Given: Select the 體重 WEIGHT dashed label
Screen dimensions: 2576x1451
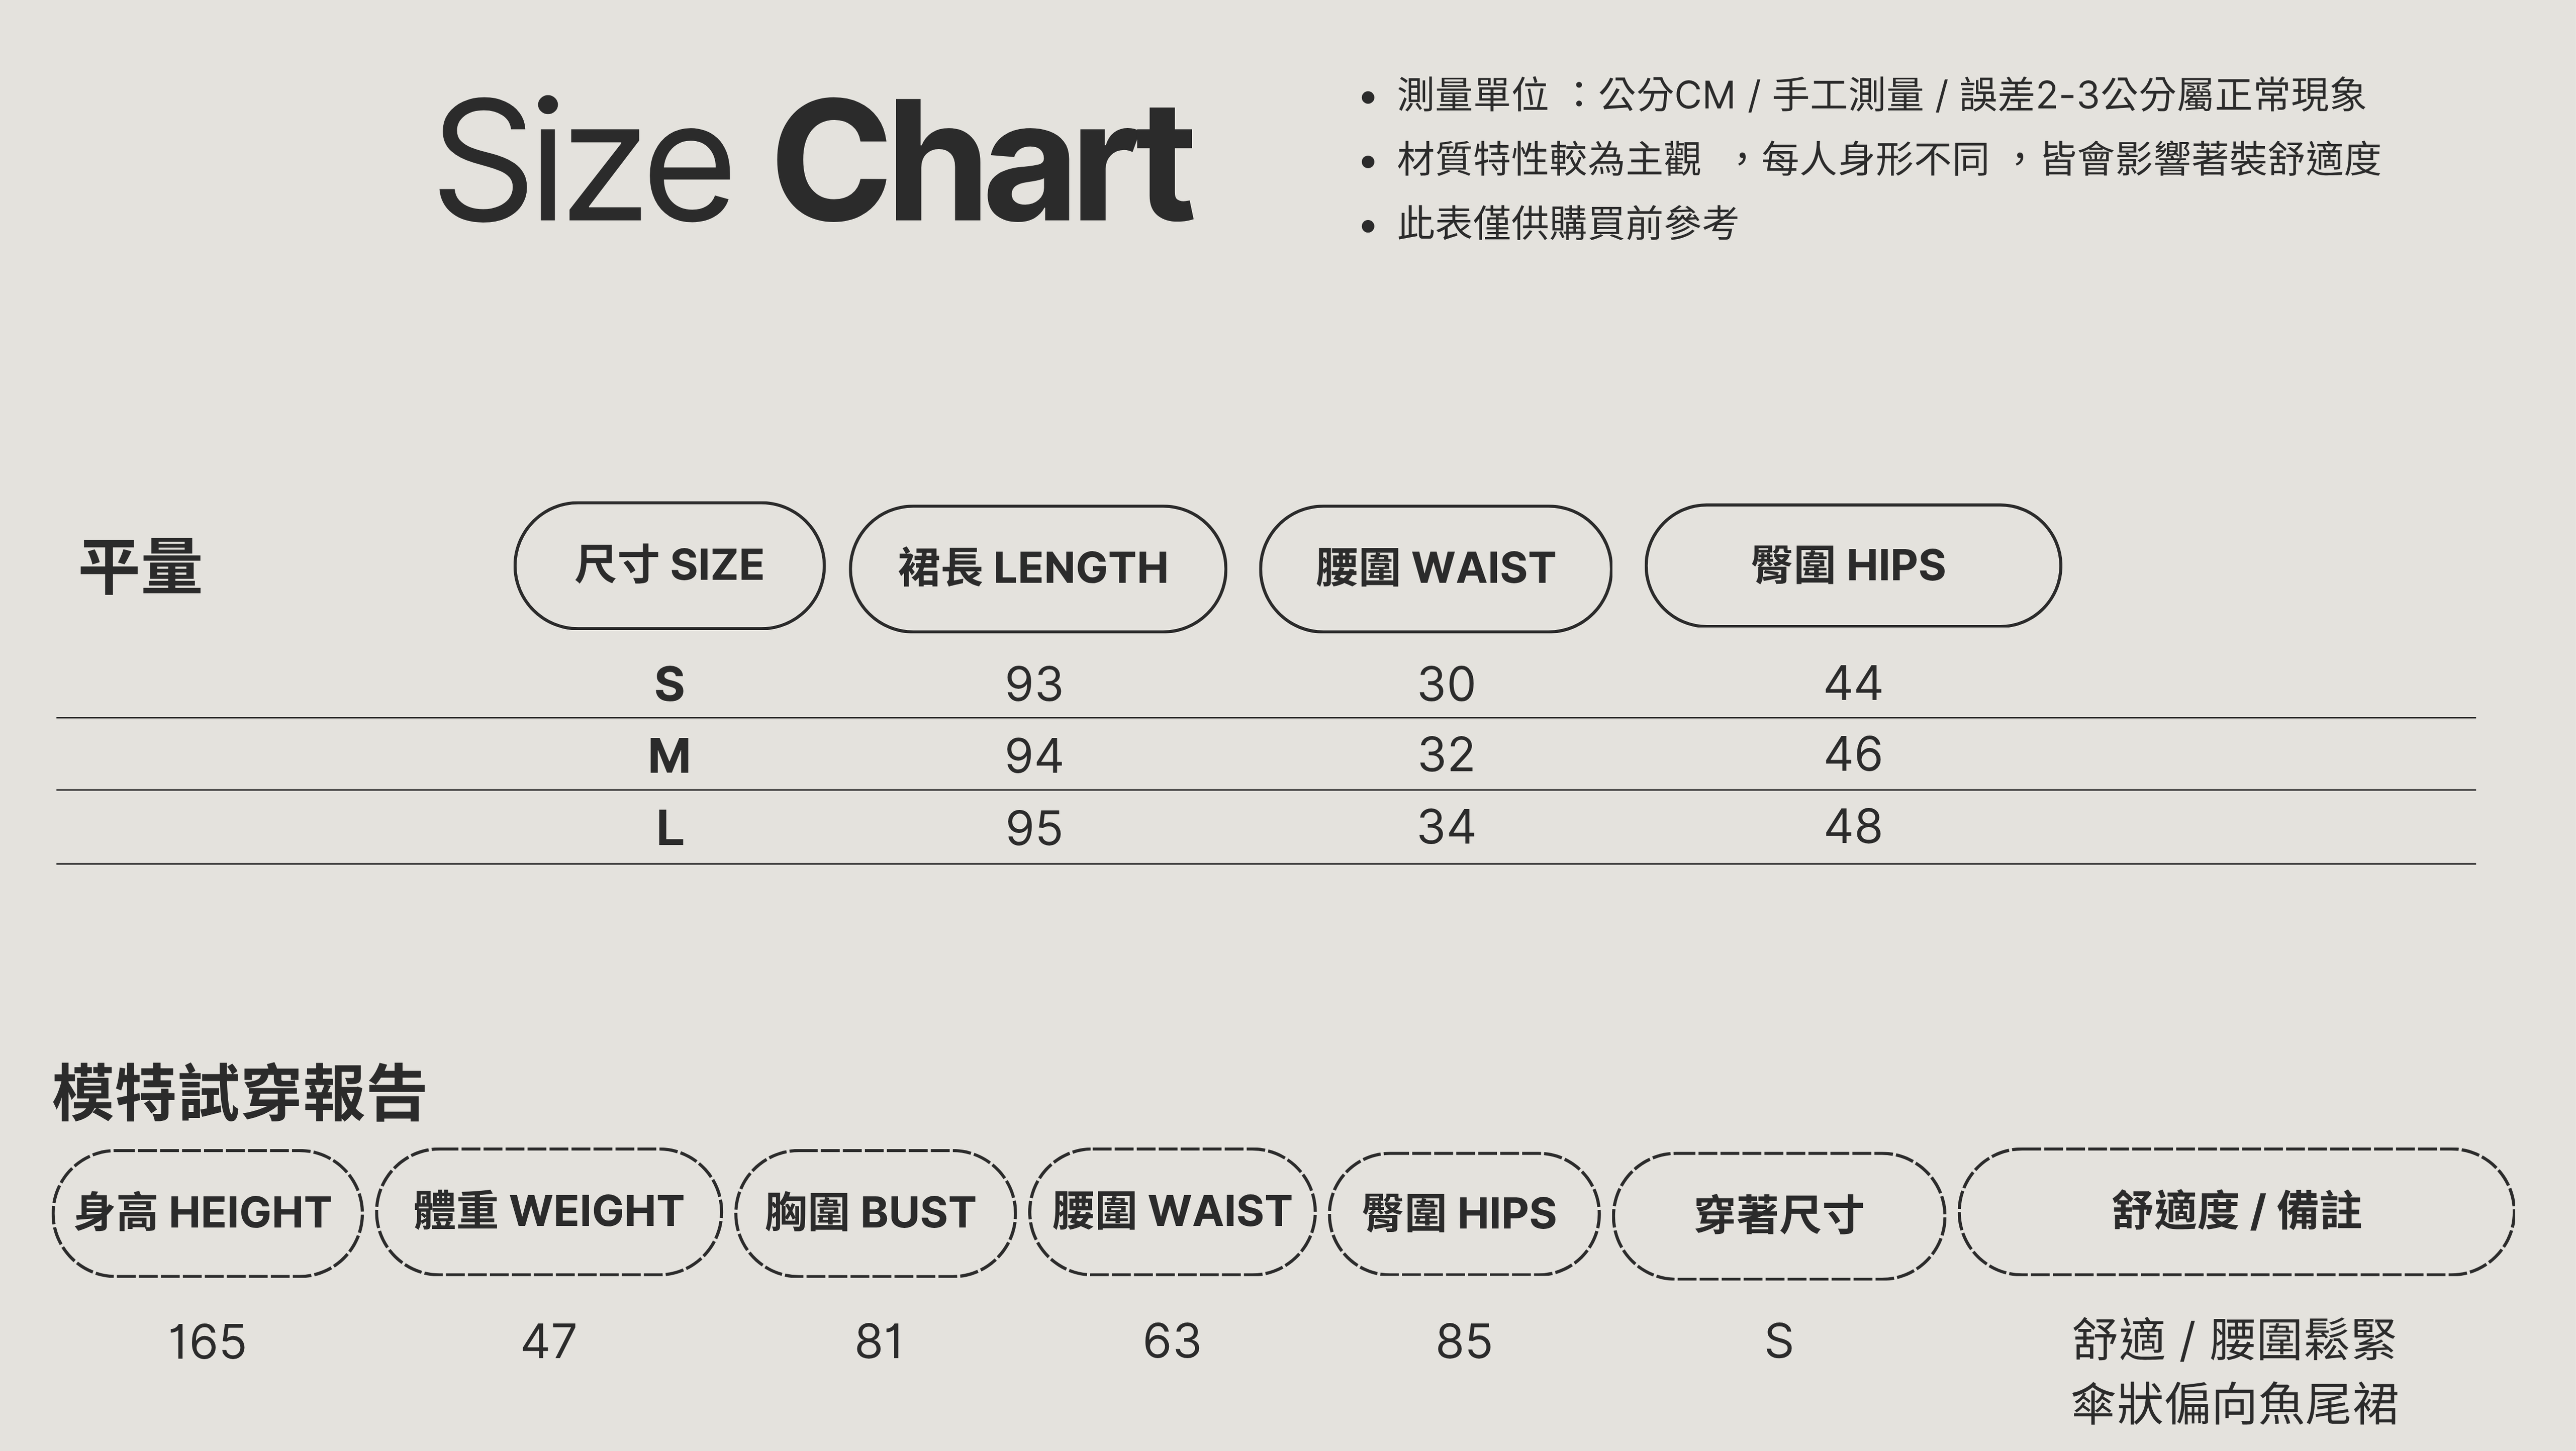Looking at the screenshot, I should [x=549, y=1212].
